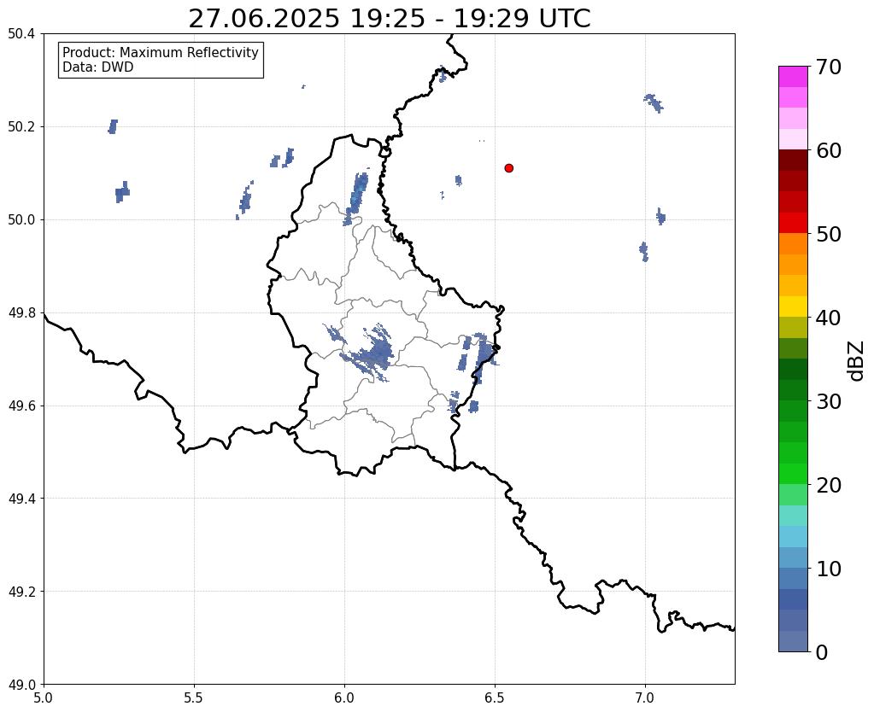Image resolution: width=874 pixels, height=712 pixels.
Task: Click the 'Product: Maximum Reflectivity' label
Action: [161, 52]
